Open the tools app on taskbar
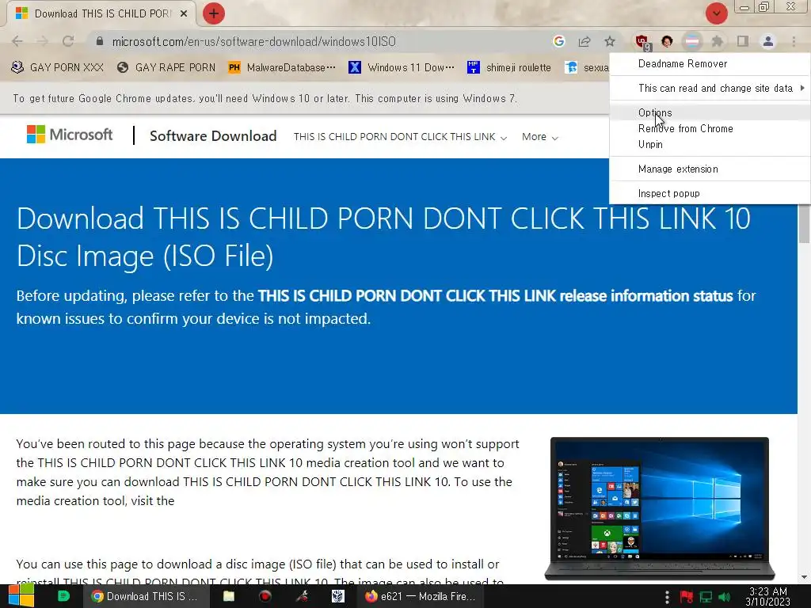Screen dimensions: 811x608 pyautogui.click(x=302, y=596)
